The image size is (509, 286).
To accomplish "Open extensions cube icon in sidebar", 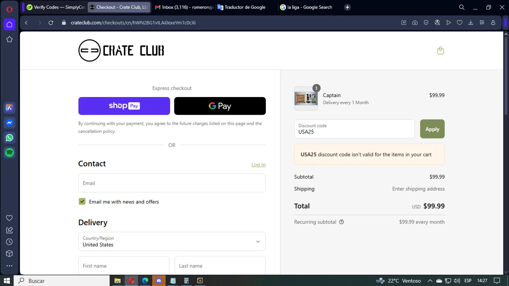I will click(x=10, y=254).
